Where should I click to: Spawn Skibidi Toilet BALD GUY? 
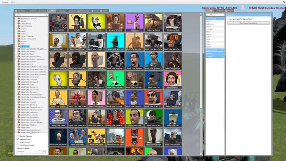coord(97,61)
